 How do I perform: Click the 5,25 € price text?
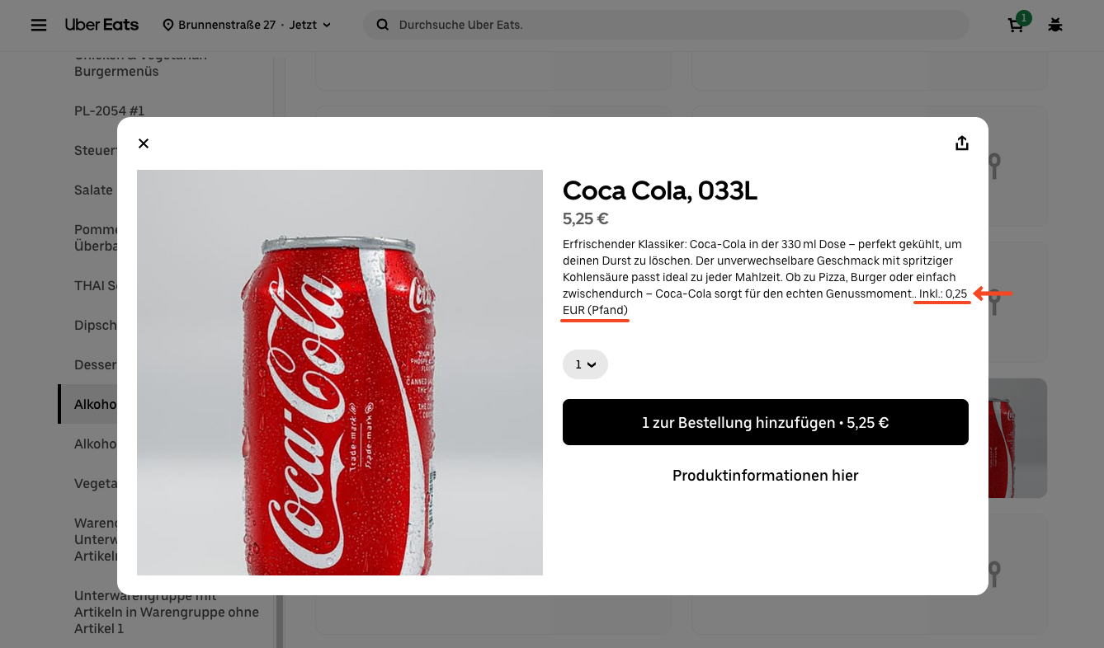[x=586, y=218]
